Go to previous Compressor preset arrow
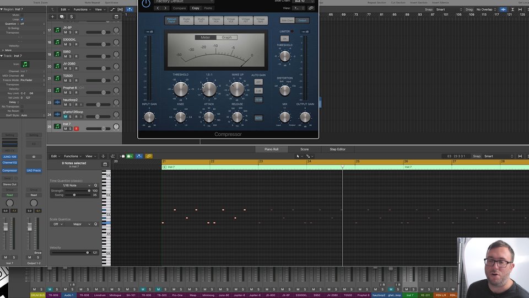529x298 pixels. 158,8
